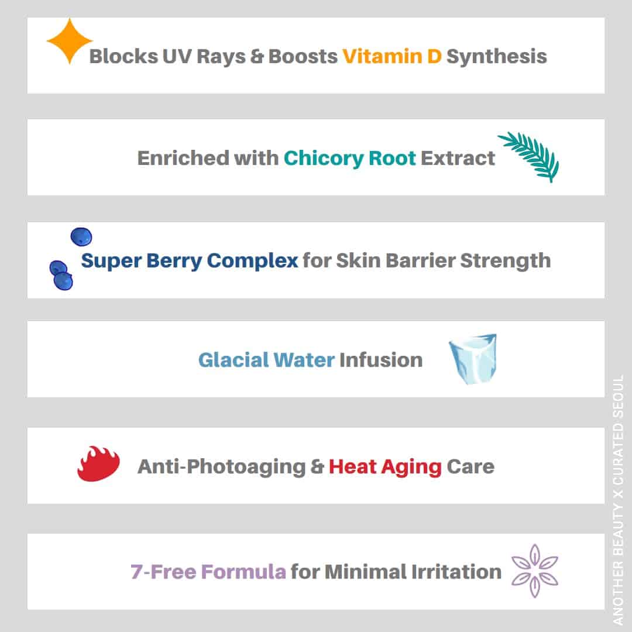This screenshot has height=632, width=632.
Task: Click the blue "Glacial Water" text
Action: pyautogui.click(x=266, y=359)
